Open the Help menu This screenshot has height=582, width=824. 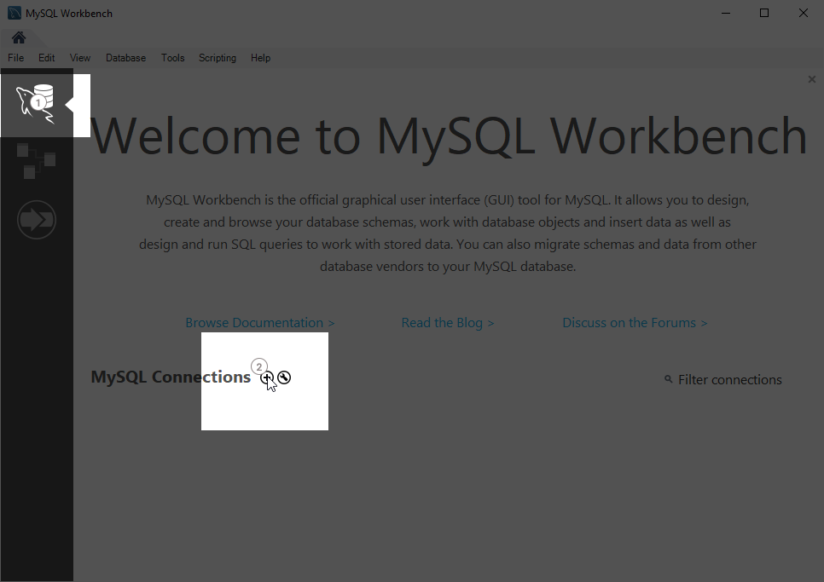pos(260,57)
